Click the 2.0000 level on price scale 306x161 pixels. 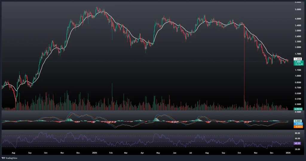(298, 47)
